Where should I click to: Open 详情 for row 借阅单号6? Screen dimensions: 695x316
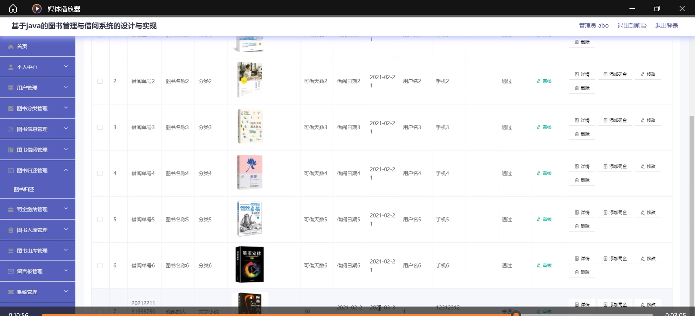[582, 258]
